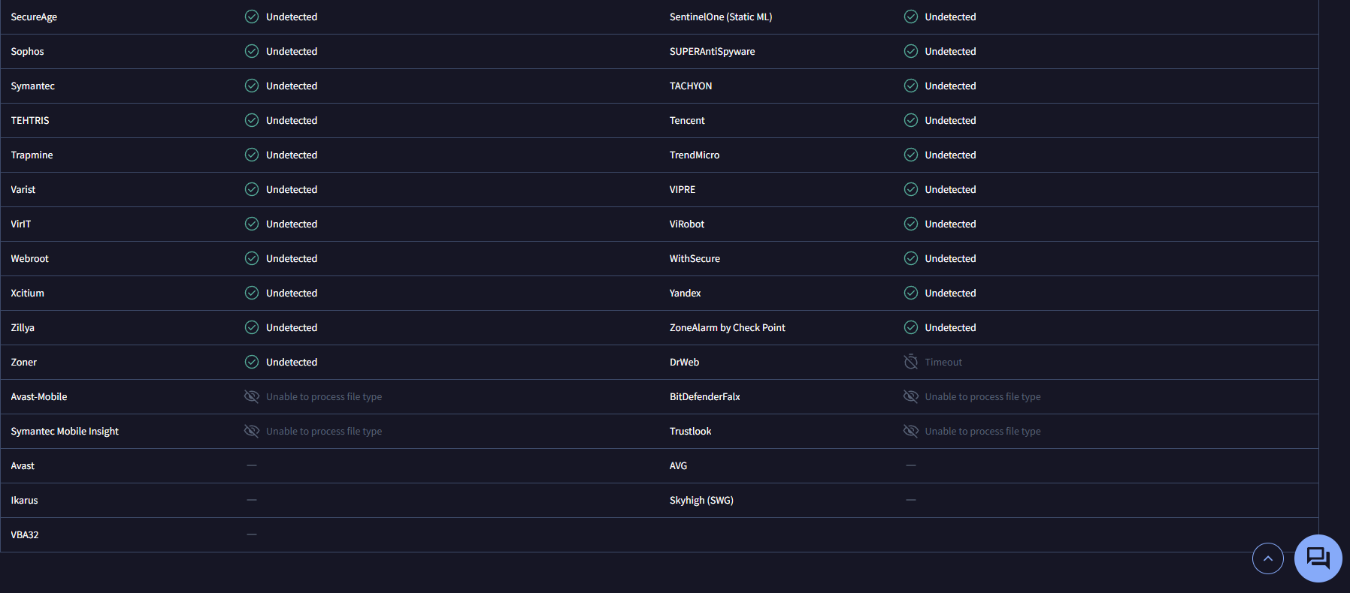
Task: Click the Varist undetected checkmark icon
Action: (x=252, y=189)
